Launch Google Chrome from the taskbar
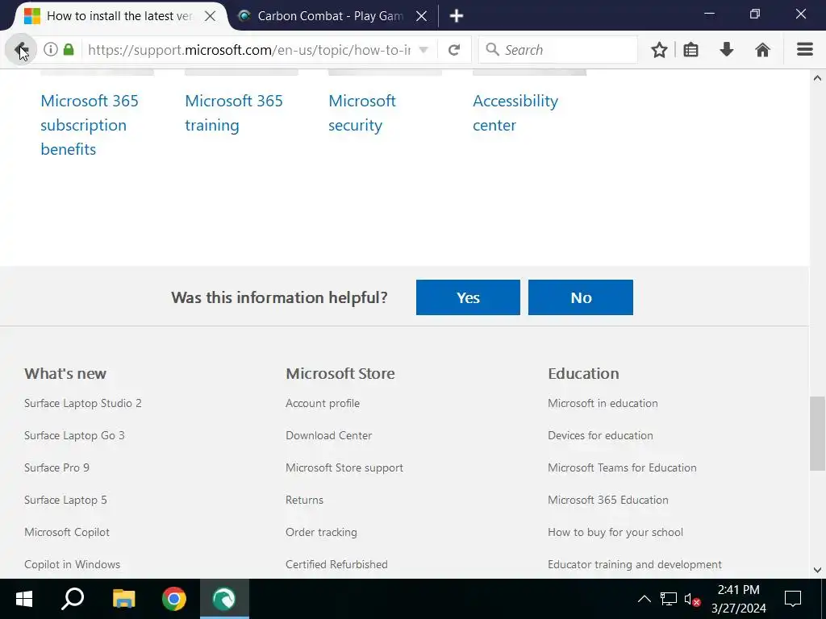Screen dimensions: 826x619 pyautogui.click(x=174, y=599)
